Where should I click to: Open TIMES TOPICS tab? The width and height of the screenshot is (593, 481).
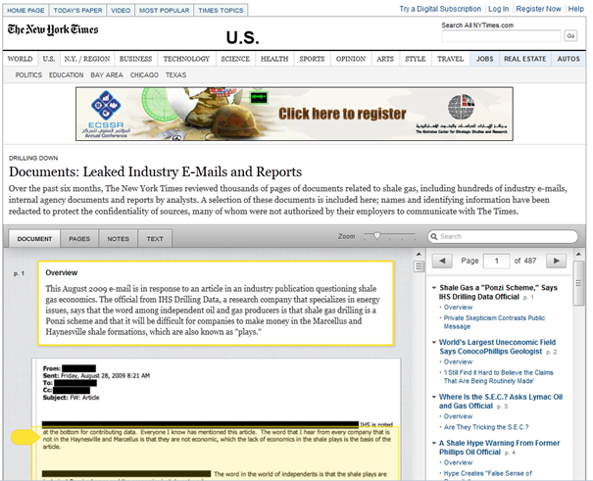(221, 10)
